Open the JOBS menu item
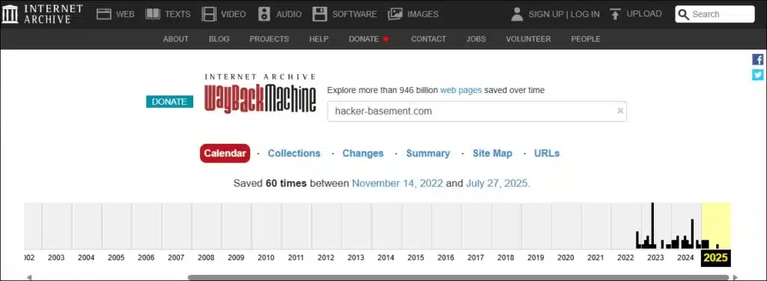 click(476, 39)
